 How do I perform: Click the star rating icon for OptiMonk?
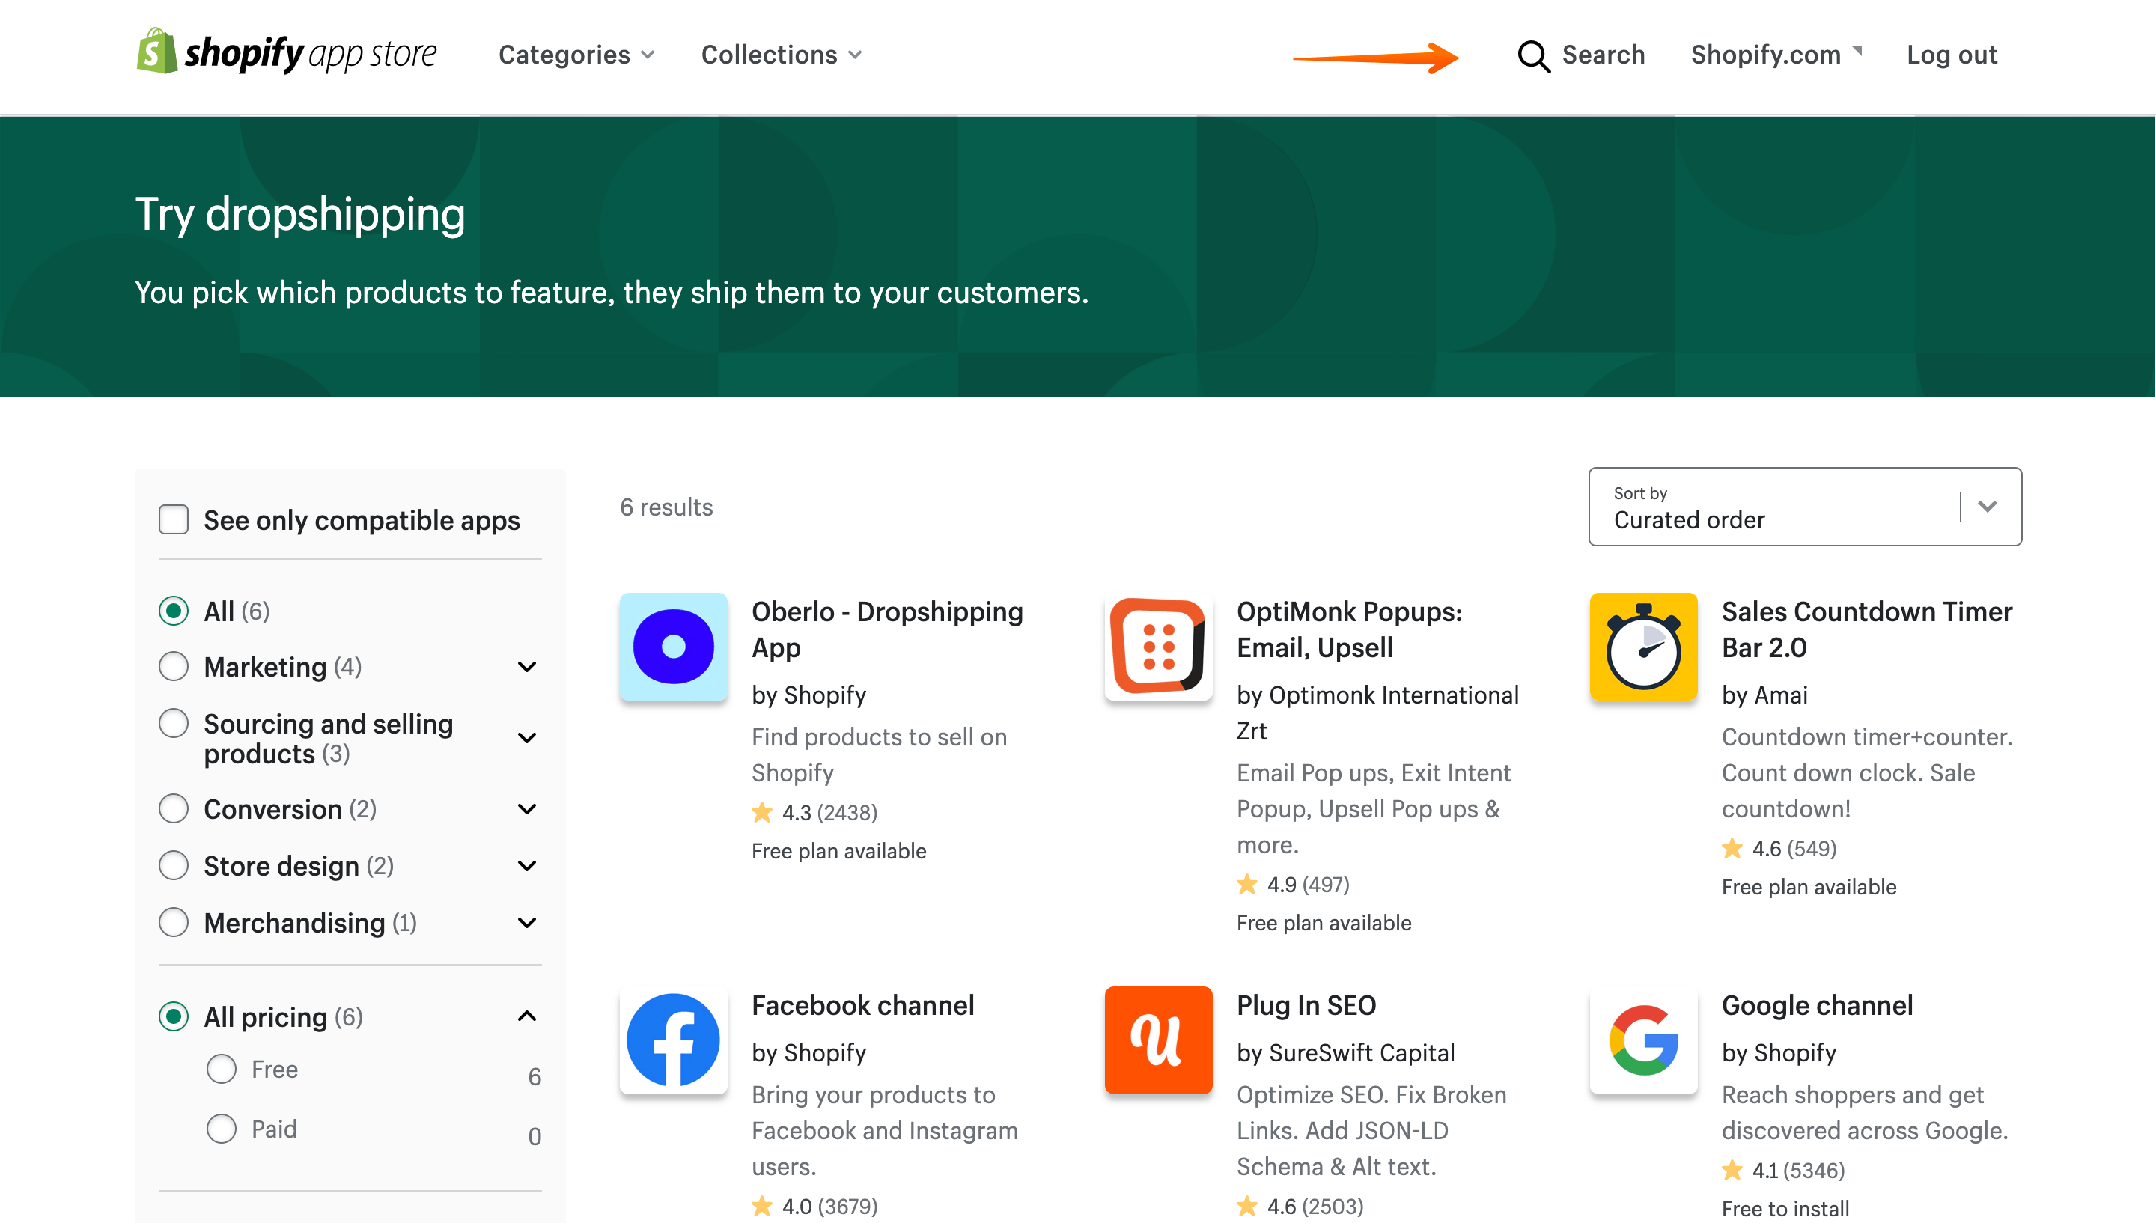(x=1247, y=884)
